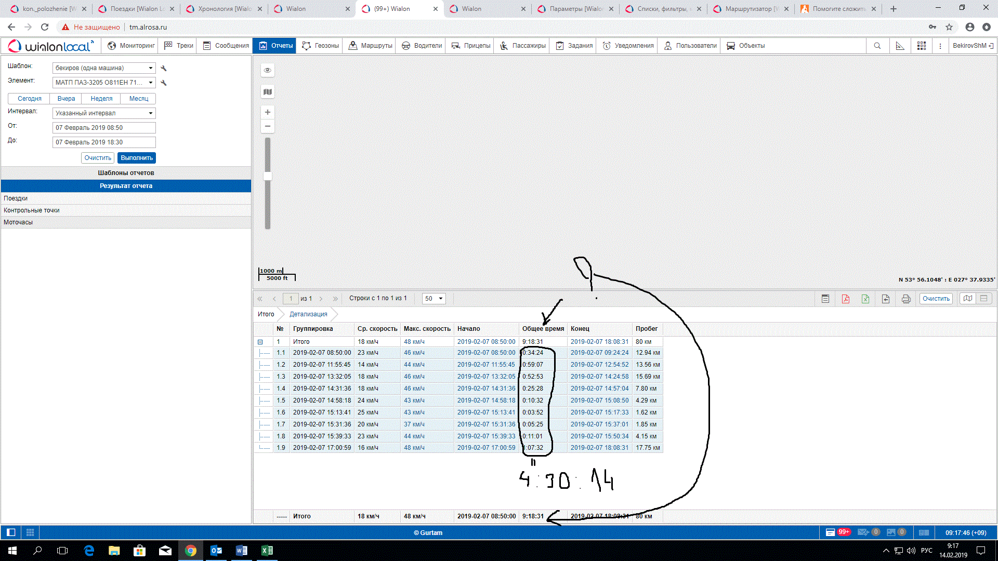Screen dimensions: 998x561
Task: Export report to PDF
Action: pyautogui.click(x=846, y=299)
